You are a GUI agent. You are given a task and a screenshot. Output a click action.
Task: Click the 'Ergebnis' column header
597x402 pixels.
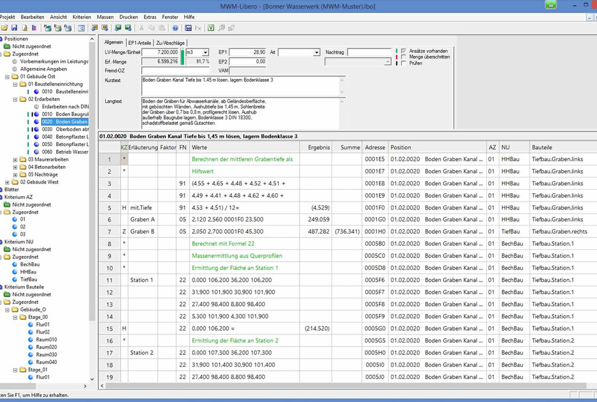point(318,147)
